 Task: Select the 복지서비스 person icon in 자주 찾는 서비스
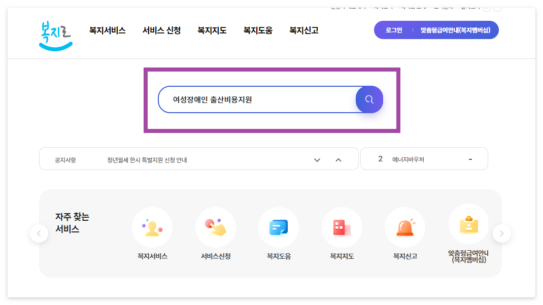(152, 227)
